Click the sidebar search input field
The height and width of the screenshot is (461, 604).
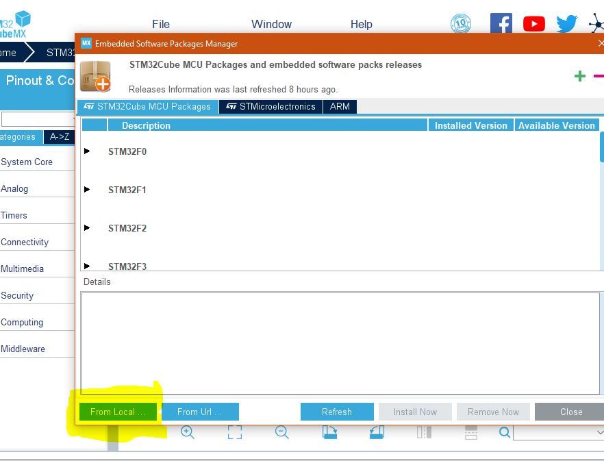click(38, 119)
